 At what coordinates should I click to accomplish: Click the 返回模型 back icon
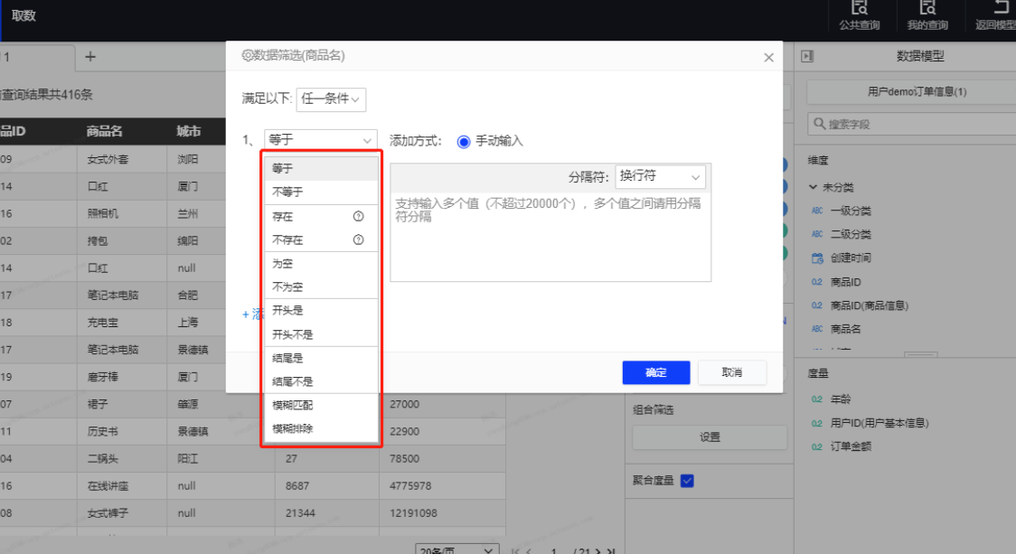1000,8
